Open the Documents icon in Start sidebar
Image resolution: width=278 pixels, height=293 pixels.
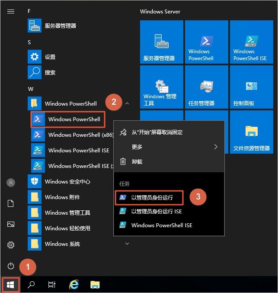tap(11, 203)
